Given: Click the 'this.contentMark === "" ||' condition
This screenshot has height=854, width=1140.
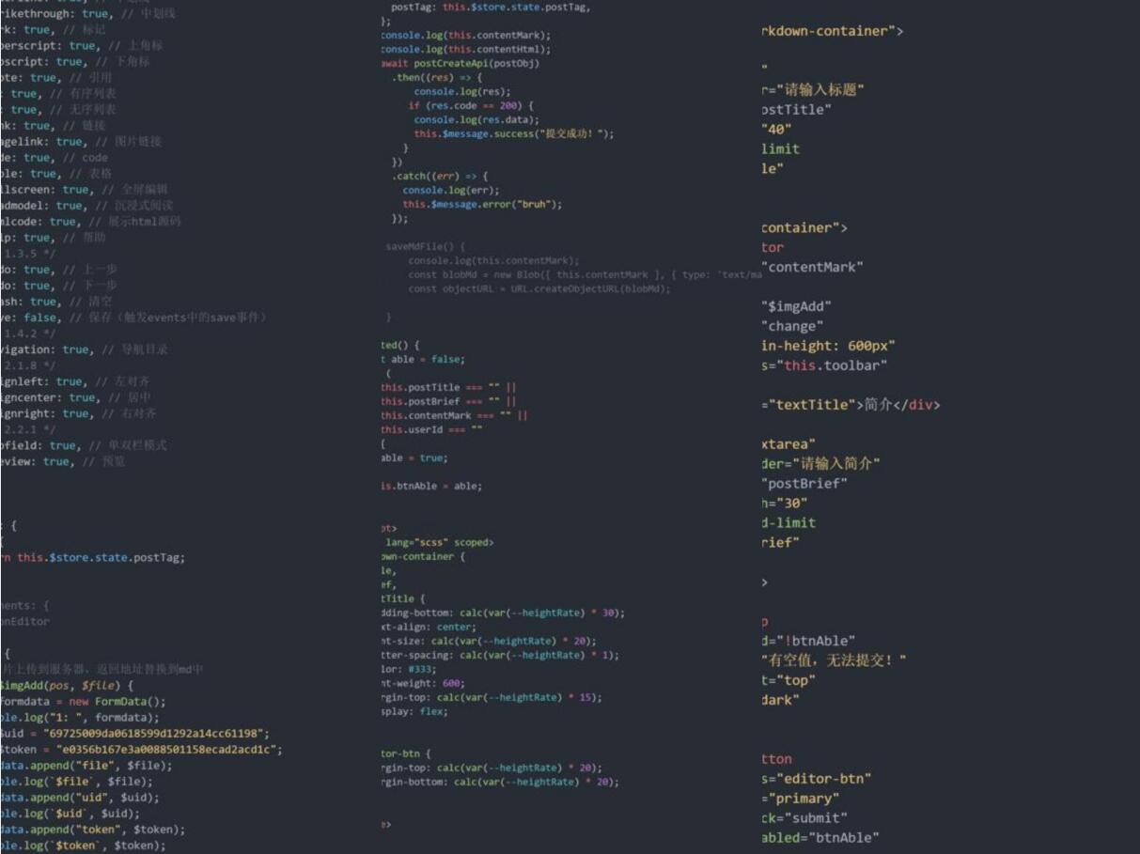Looking at the screenshot, I should point(455,415).
